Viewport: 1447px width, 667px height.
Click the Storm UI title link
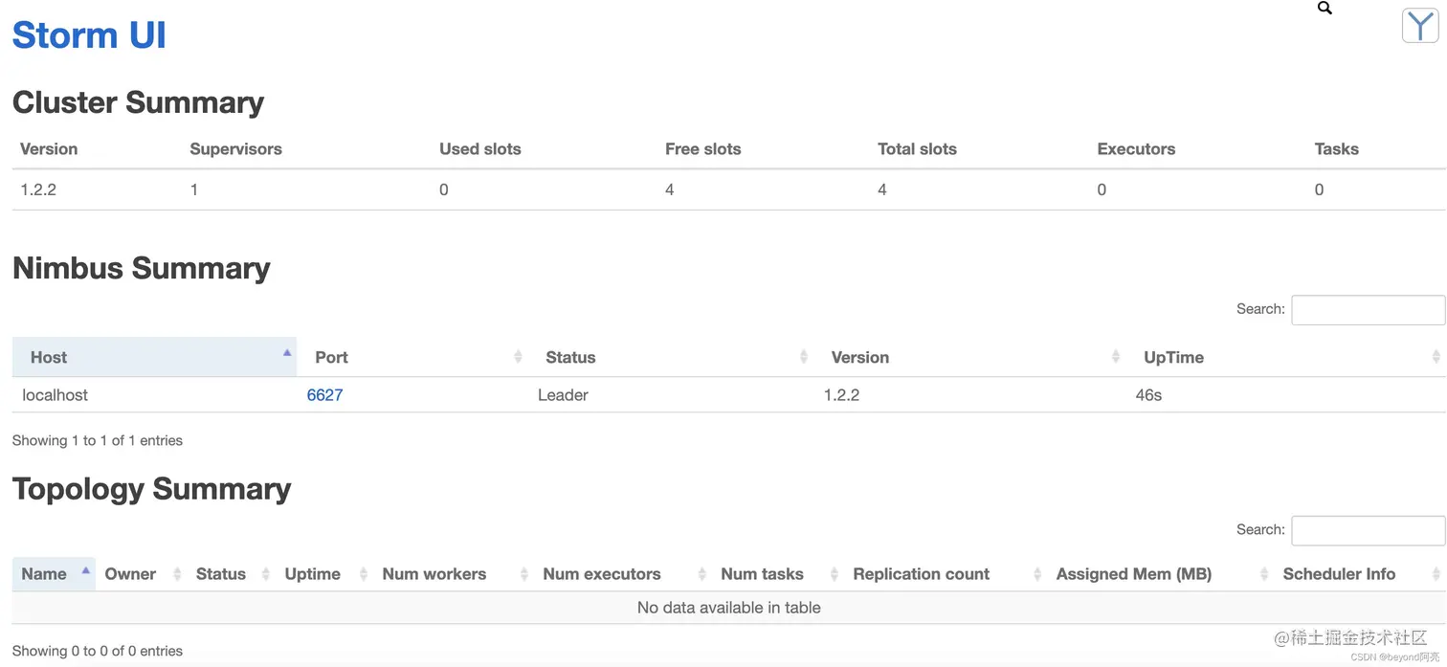point(89,35)
